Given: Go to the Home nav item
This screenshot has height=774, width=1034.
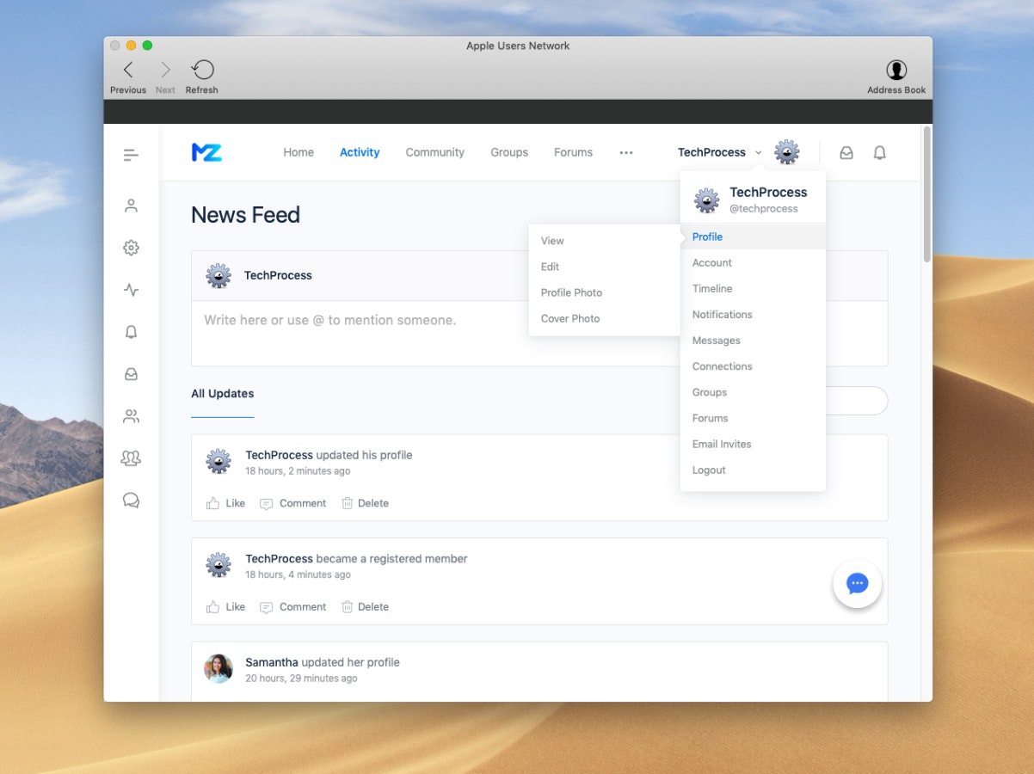Looking at the screenshot, I should (299, 152).
